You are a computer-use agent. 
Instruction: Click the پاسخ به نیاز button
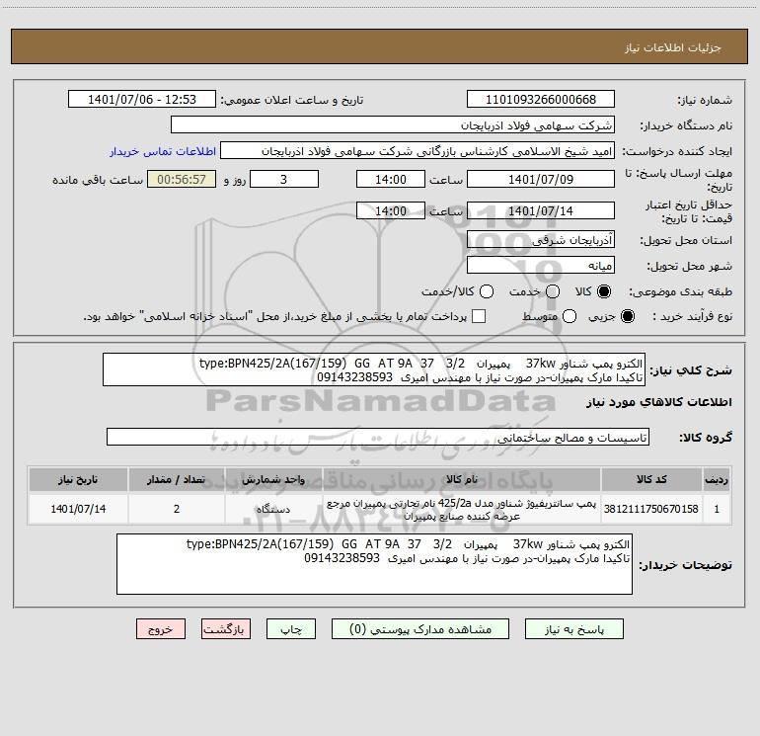(x=573, y=629)
